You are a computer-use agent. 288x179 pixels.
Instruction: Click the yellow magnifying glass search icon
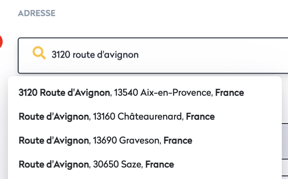pos(39,54)
